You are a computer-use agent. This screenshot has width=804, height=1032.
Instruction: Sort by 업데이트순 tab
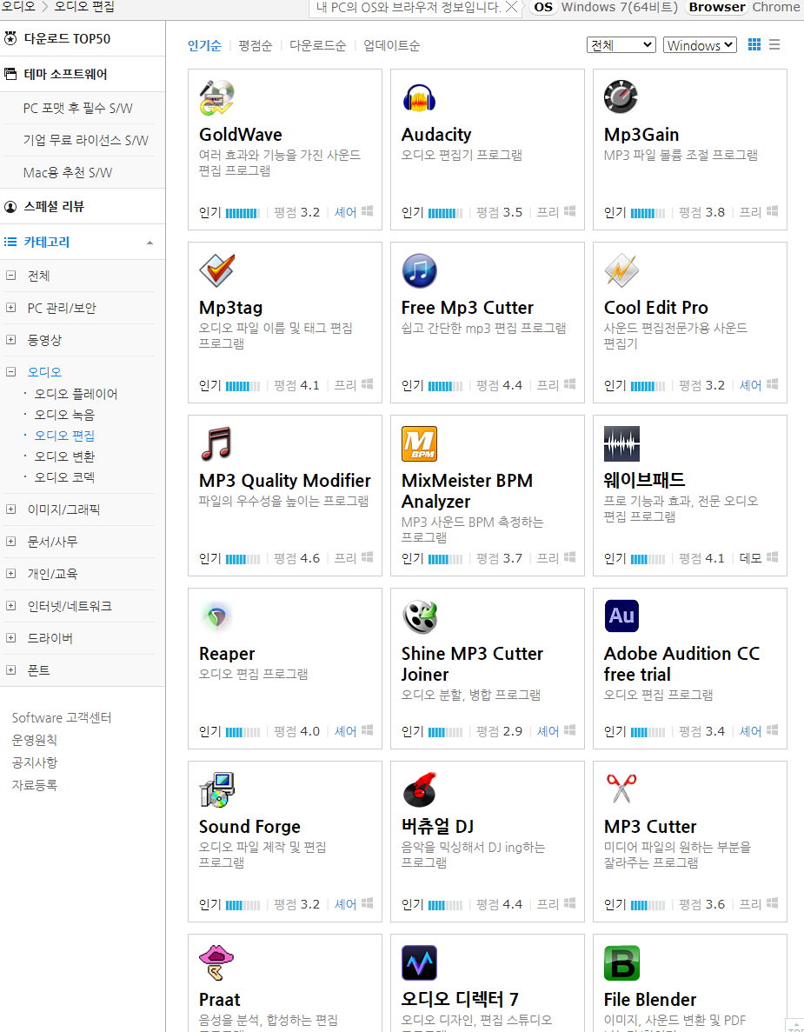click(391, 45)
